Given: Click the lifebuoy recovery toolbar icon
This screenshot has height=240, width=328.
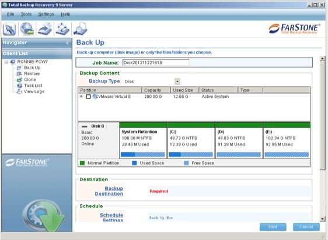Looking at the screenshot, I should point(62,29).
